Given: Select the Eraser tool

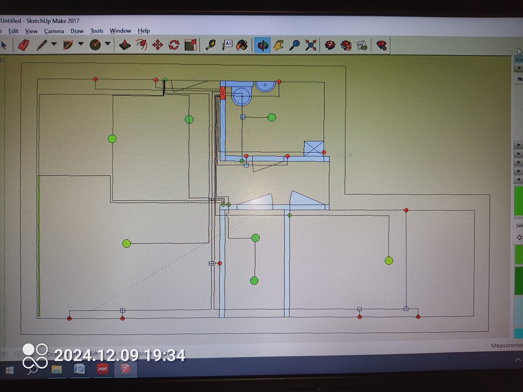Looking at the screenshot, I should click(x=23, y=45).
